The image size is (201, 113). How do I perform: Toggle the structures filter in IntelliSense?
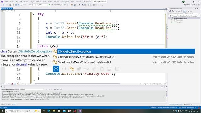pyautogui.click(x=79, y=69)
